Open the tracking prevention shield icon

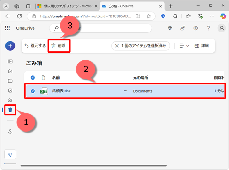pyautogui.click(x=163, y=16)
